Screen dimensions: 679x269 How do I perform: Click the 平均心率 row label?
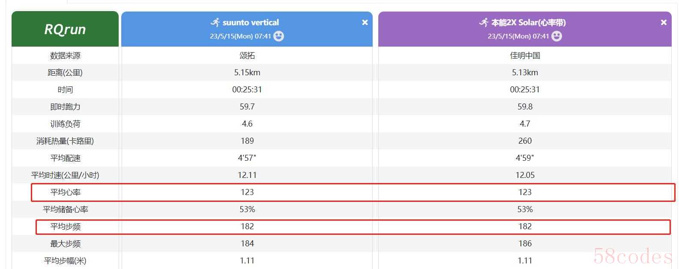click(x=65, y=192)
